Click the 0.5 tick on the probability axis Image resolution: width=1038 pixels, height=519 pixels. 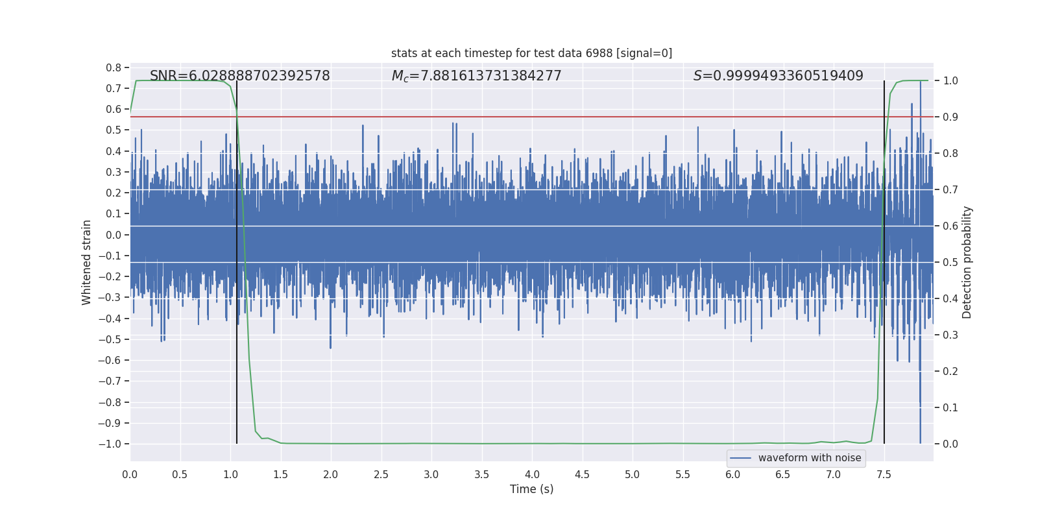pyautogui.click(x=950, y=263)
